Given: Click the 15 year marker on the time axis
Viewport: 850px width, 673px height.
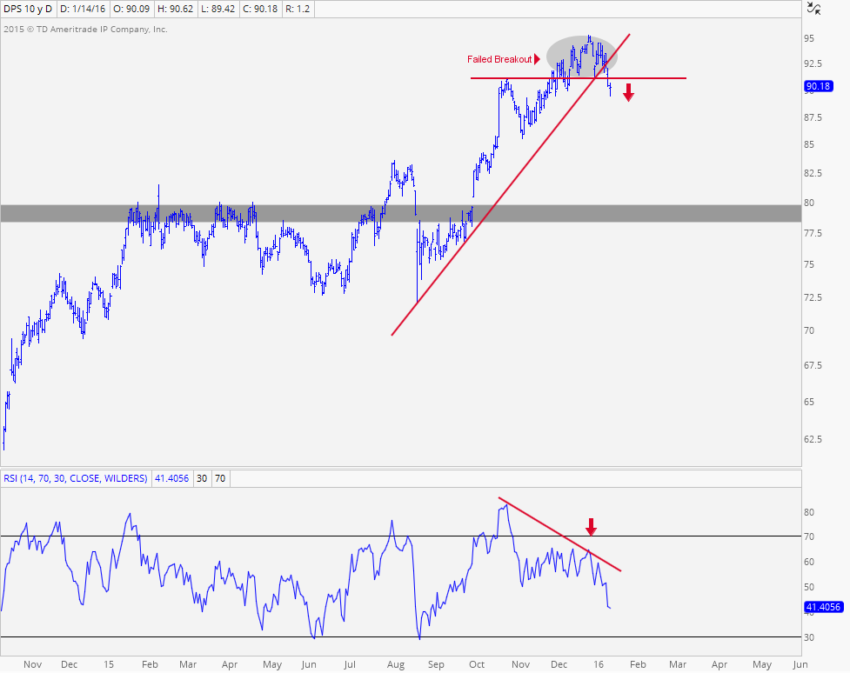Looking at the screenshot, I should (x=109, y=664).
